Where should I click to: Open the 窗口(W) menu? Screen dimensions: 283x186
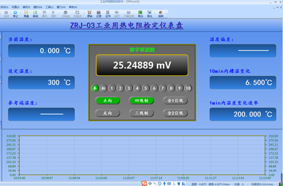[x=61, y=7]
